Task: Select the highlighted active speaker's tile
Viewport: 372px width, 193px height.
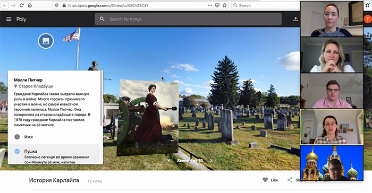Action: (332, 127)
